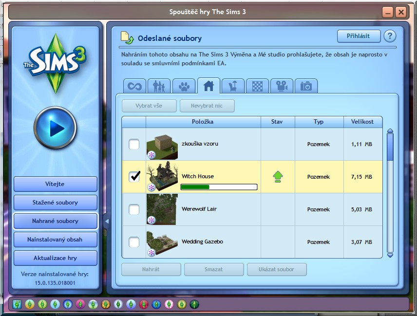Open the Aktualizace hry section
Image resolution: width=417 pixels, height=316 pixels.
pos(56,258)
